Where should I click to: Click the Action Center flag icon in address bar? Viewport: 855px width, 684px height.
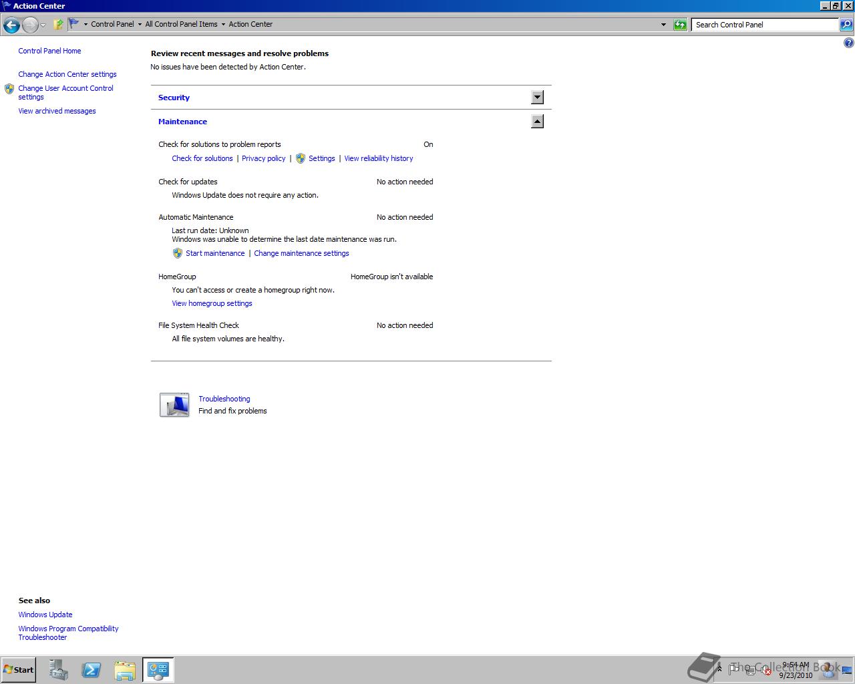(x=74, y=24)
